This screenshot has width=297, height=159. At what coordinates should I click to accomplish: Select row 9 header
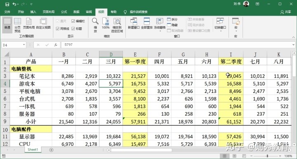(x=5, y=121)
